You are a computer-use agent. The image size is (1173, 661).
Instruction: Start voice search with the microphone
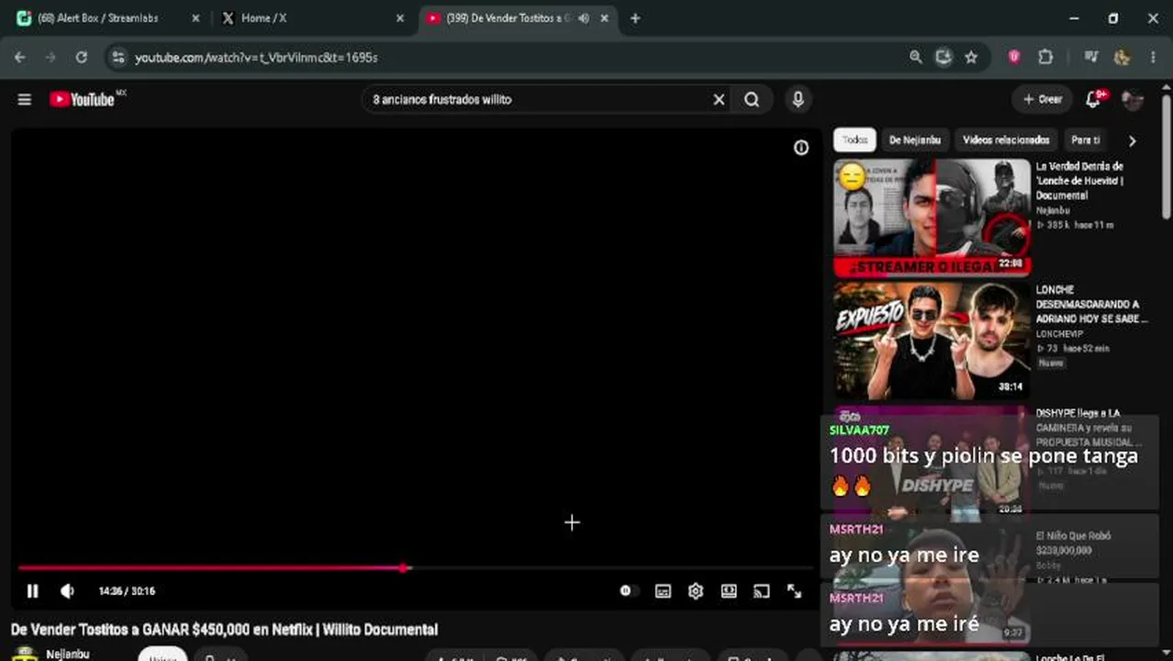(x=798, y=99)
